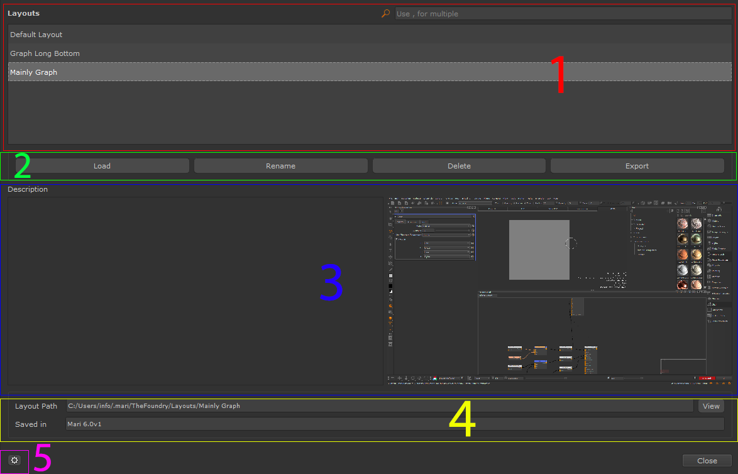Click the Layout Path text field

pos(379,406)
